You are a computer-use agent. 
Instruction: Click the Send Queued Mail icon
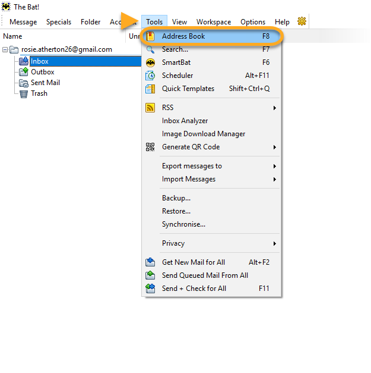coord(150,275)
